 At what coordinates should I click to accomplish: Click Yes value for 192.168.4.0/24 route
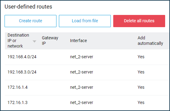point(141,57)
